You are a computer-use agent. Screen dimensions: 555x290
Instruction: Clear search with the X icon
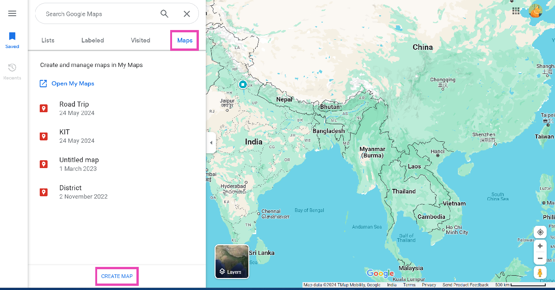[x=187, y=14]
